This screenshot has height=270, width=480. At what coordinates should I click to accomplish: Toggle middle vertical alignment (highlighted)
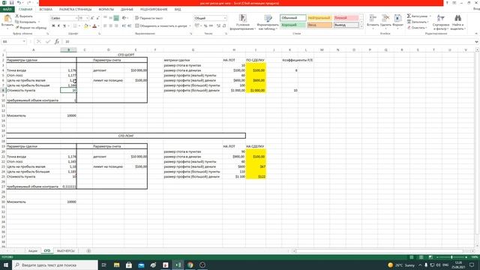(116, 18)
